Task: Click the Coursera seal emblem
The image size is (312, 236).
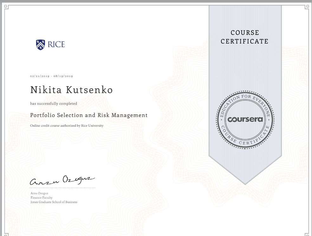Action: (245, 120)
